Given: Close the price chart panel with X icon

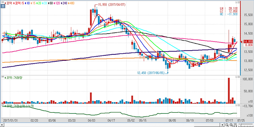Looking at the screenshot, I should point(239,3).
